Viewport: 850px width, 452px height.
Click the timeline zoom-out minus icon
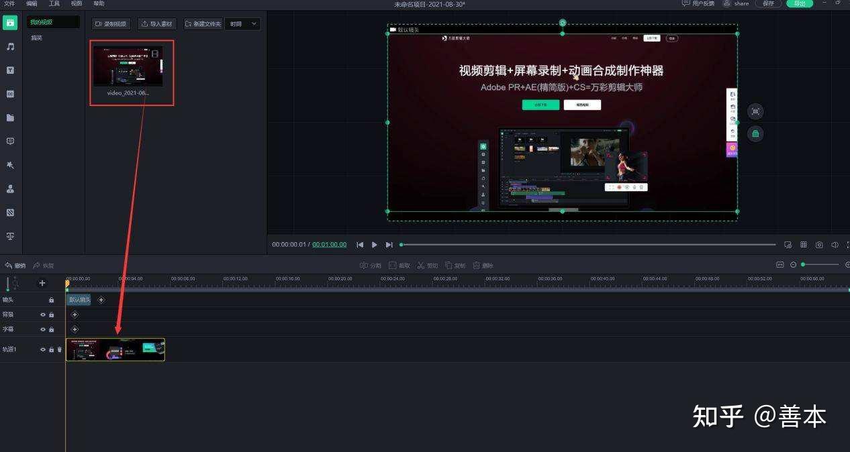point(793,265)
